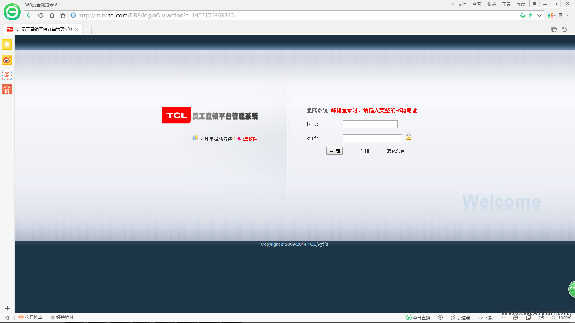Open favorites star in the sidebar
Viewport: 575px width, 323px height.
(7, 45)
